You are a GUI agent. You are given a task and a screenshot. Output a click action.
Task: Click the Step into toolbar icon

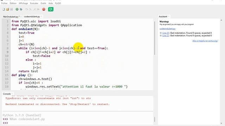click(x=30, y=9)
